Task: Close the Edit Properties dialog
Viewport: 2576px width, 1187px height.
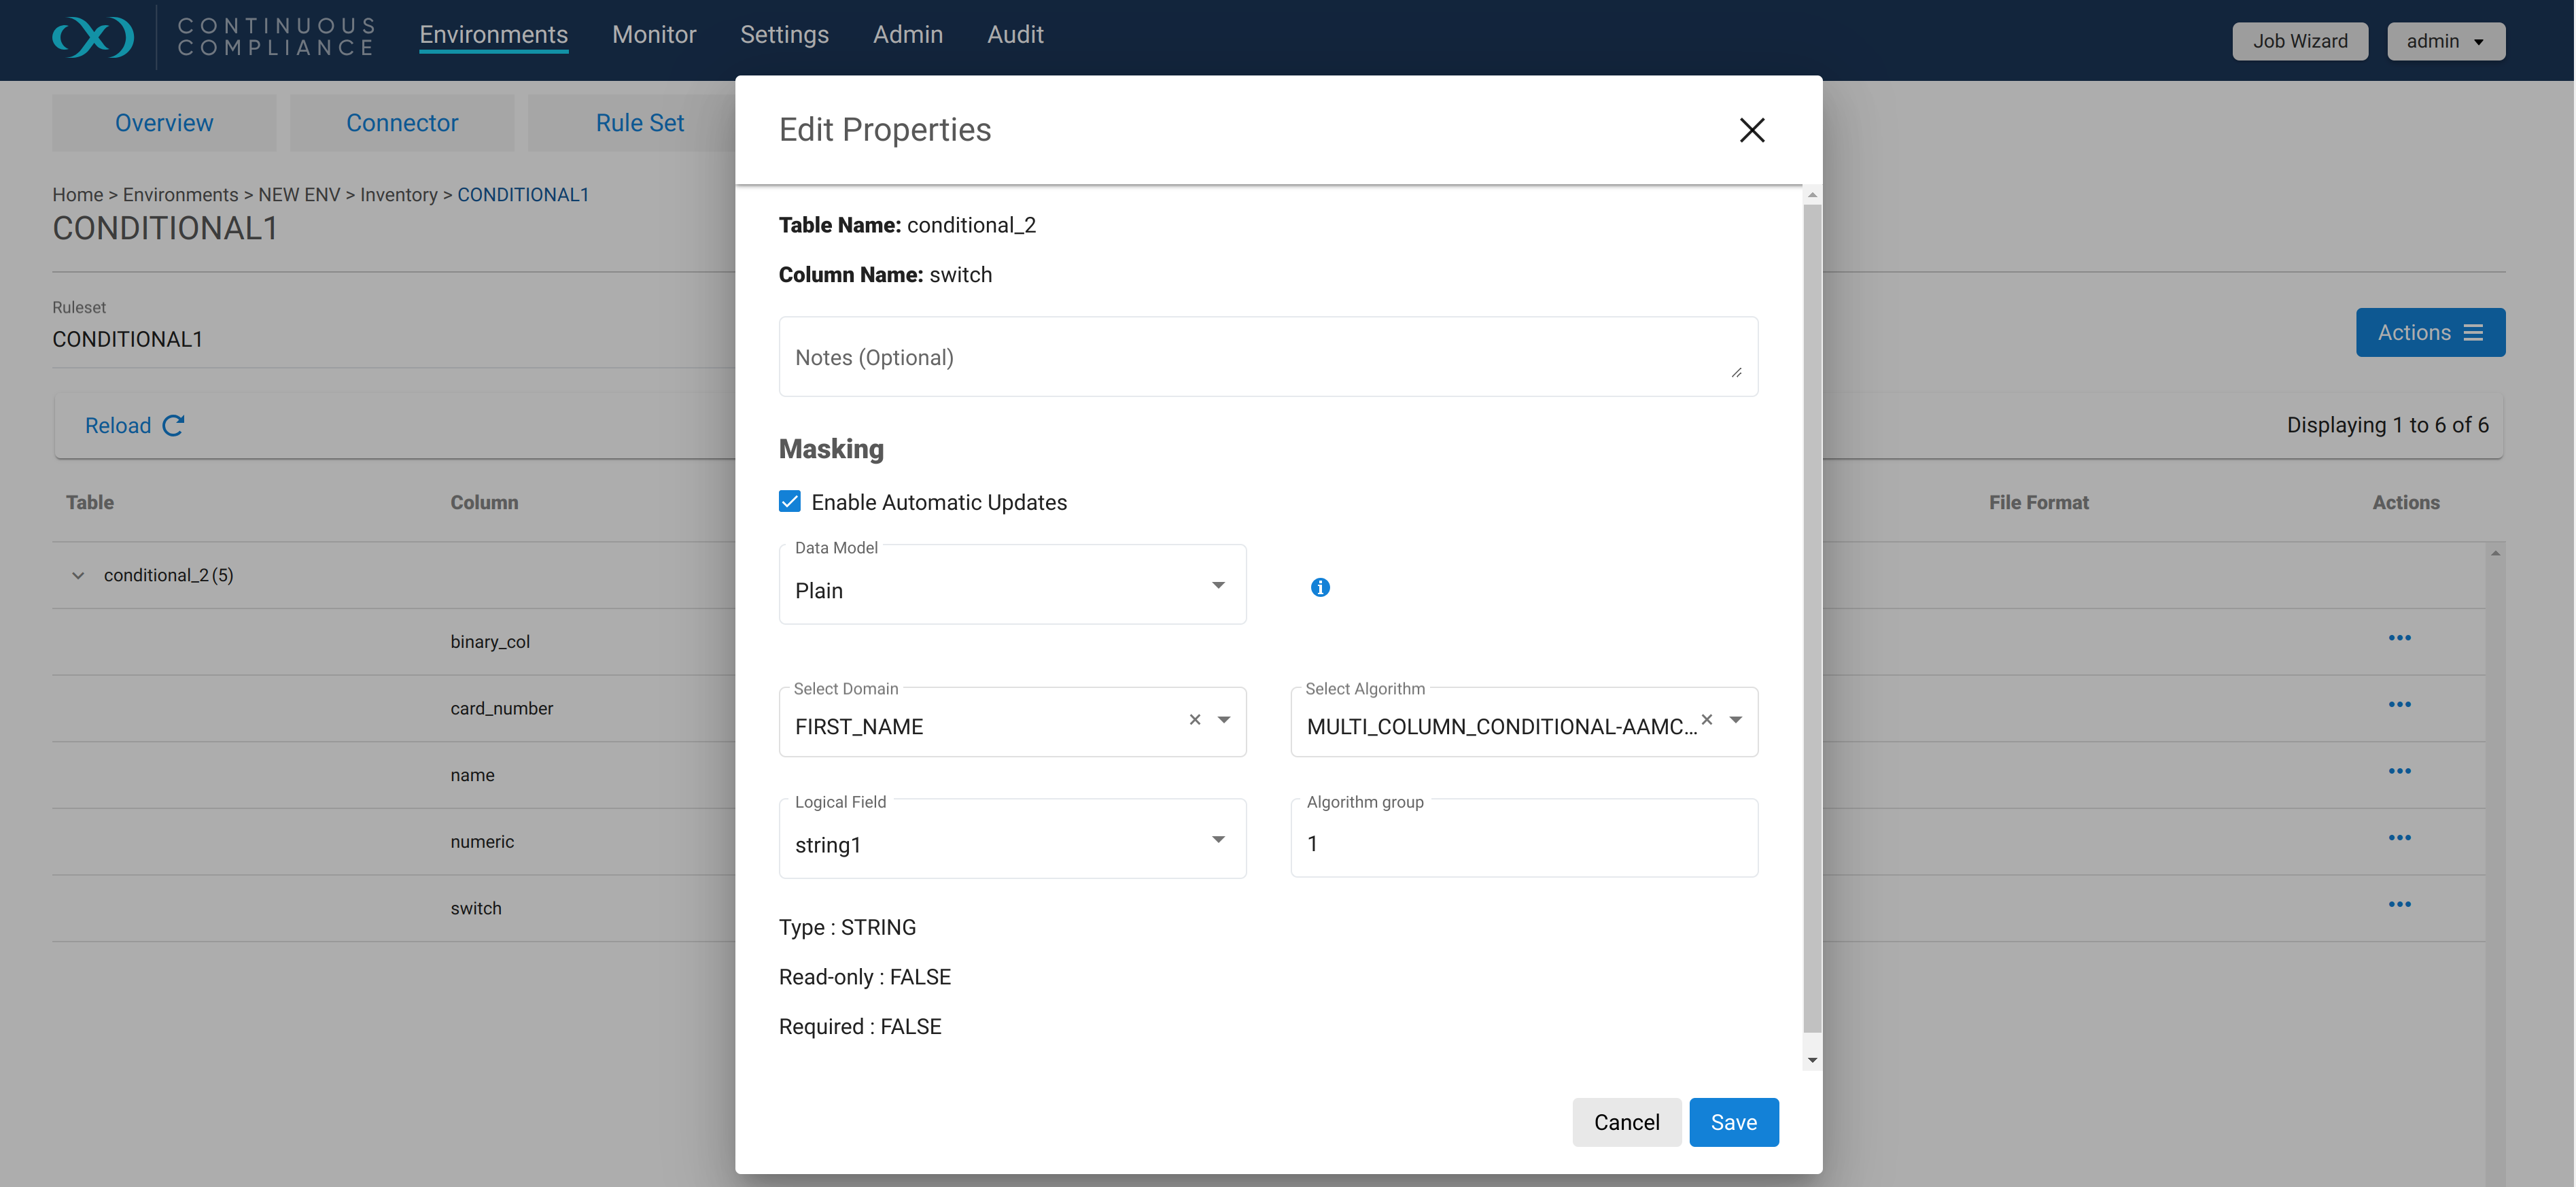Action: click(1751, 130)
